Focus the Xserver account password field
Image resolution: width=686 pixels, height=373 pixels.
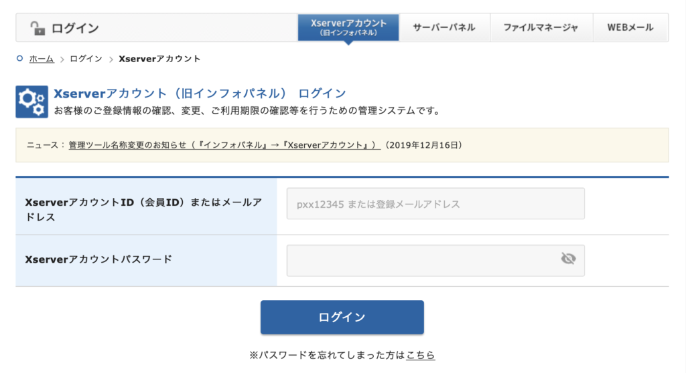[435, 260]
